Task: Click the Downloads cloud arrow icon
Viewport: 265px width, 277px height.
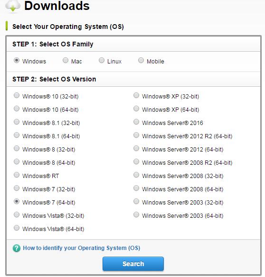Action: (x=13, y=6)
